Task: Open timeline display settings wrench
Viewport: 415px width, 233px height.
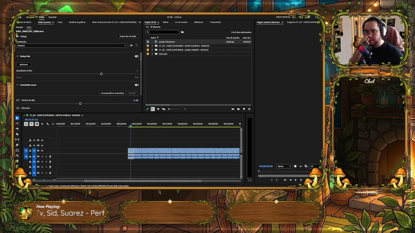Action: point(47,124)
